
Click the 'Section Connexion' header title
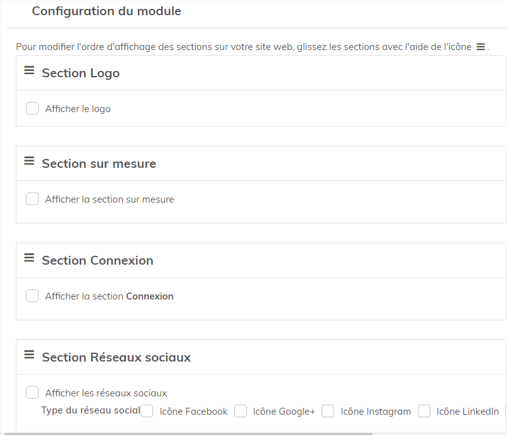pos(97,261)
